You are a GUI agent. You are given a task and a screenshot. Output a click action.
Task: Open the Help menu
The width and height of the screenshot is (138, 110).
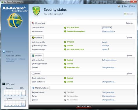point(132,6)
